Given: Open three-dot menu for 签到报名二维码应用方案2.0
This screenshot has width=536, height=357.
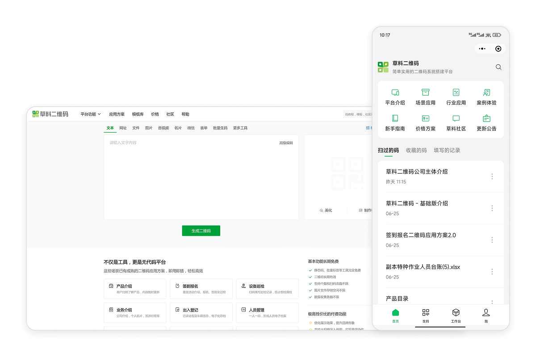Looking at the screenshot, I should tap(492, 240).
